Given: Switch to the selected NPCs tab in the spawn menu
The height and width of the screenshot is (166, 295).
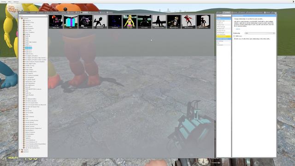Looking at the screenshot, I should pyautogui.click(x=85, y=12).
